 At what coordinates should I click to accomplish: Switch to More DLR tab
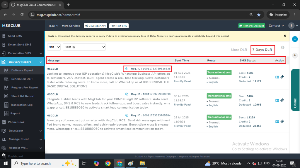click(239, 50)
